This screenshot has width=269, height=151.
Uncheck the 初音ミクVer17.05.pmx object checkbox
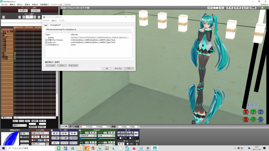tap(46, 40)
